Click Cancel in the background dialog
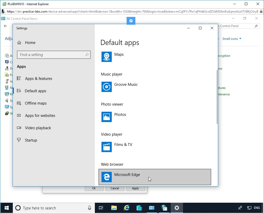 point(115,188)
